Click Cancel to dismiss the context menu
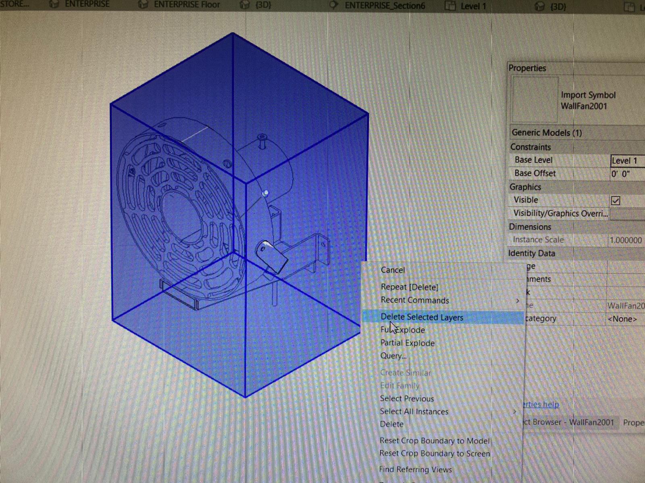The height and width of the screenshot is (483, 645). pos(392,270)
